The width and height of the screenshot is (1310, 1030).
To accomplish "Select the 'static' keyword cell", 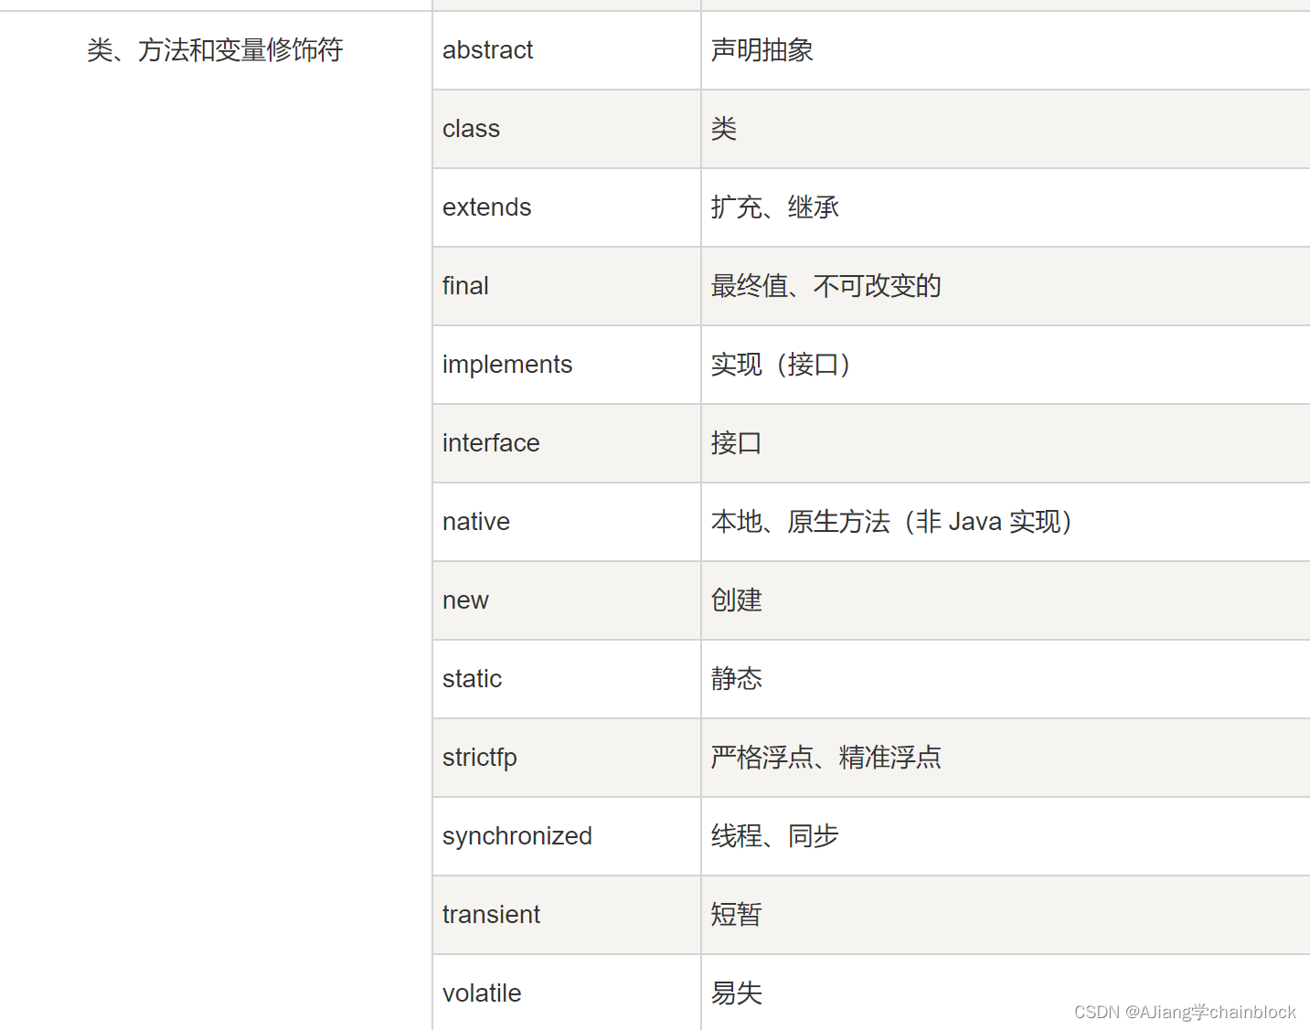I will pos(567,679).
